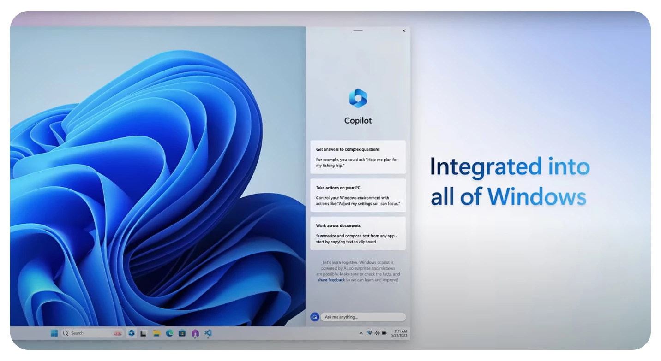The image size is (661, 361).
Task: Click the Copilot panel top drag handle
Action: click(x=358, y=30)
